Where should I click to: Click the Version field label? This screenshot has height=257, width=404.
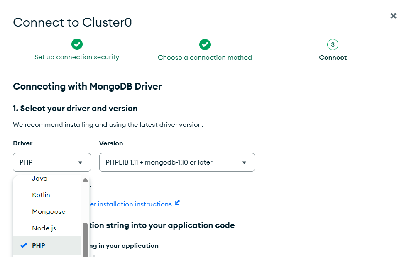(111, 143)
